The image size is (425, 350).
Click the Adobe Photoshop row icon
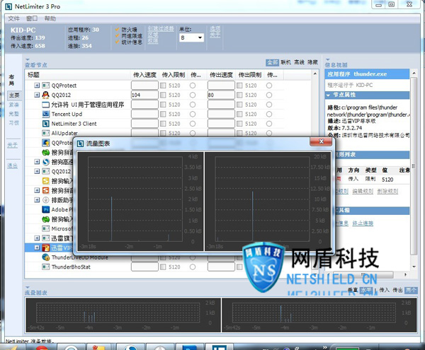(45, 209)
